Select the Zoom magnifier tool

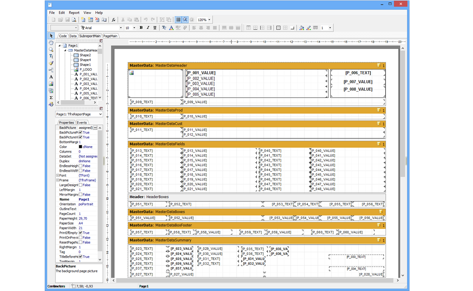51,49
